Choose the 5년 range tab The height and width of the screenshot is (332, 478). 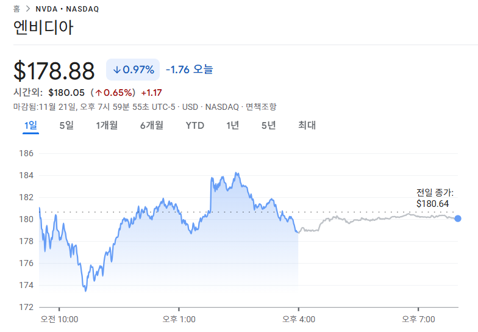click(268, 126)
